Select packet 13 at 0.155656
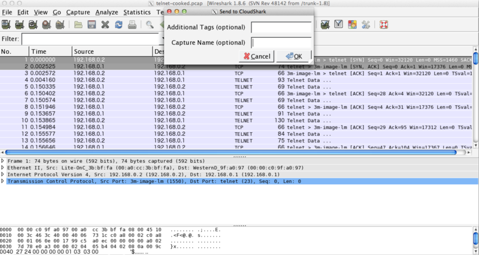This screenshot has height=255, width=479. 236,141
